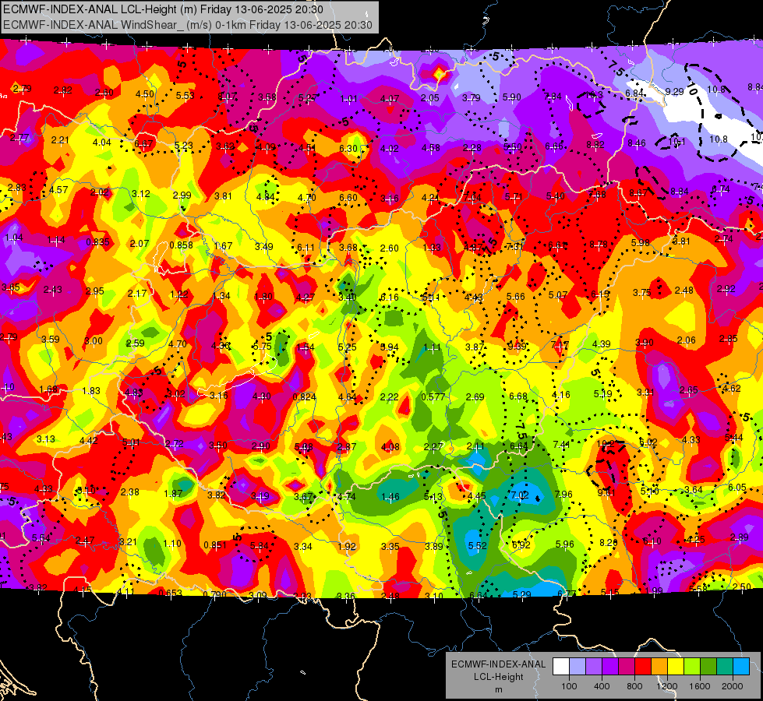The width and height of the screenshot is (763, 701).
Task: Click the sky blue legend swatch
Action: click(x=741, y=667)
